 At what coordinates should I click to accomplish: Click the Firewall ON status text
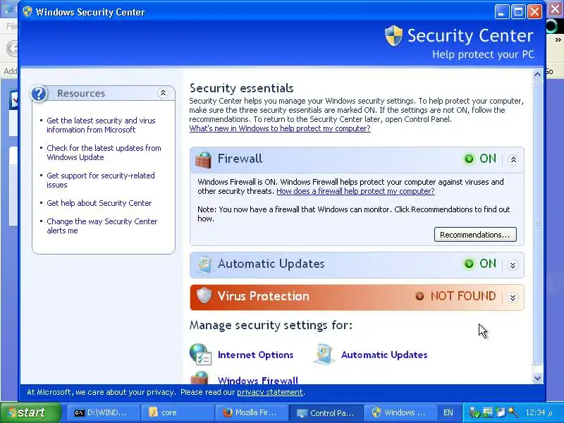(488, 159)
